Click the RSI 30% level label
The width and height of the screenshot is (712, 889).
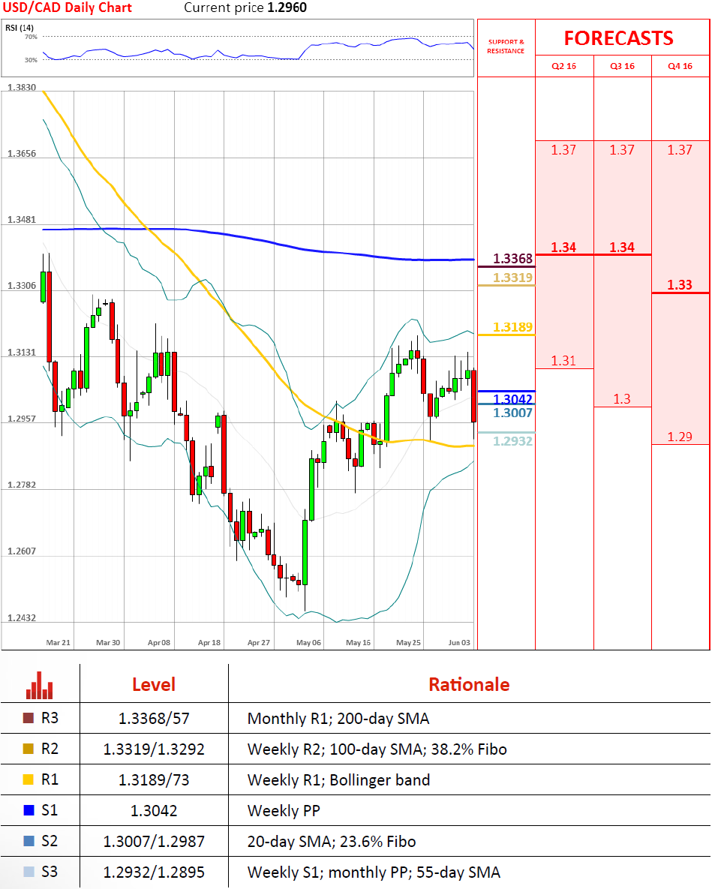click(x=31, y=59)
